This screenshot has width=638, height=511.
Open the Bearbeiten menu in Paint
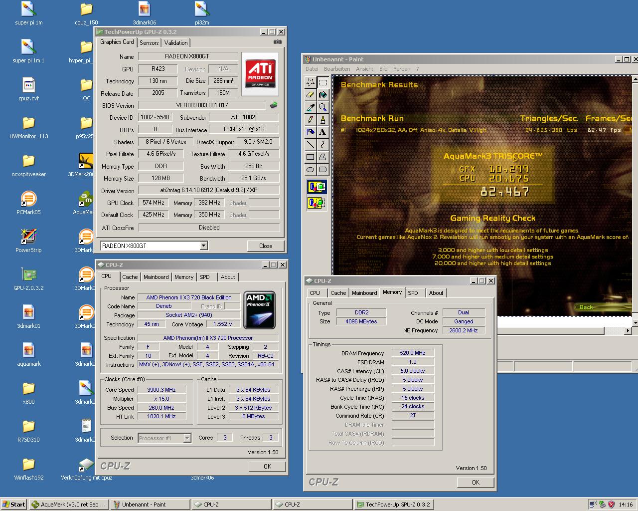[x=337, y=69]
